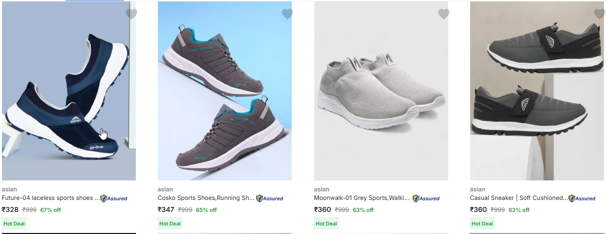Click Assured badge on Casual Sneaker listing

[x=582, y=198]
